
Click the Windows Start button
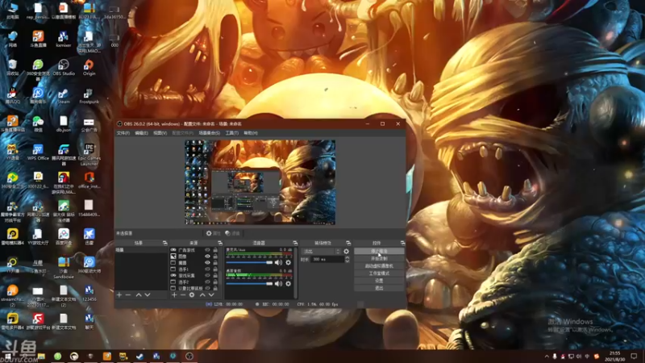click(x=8, y=356)
